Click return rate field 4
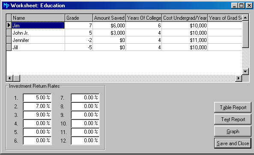 [37, 123]
